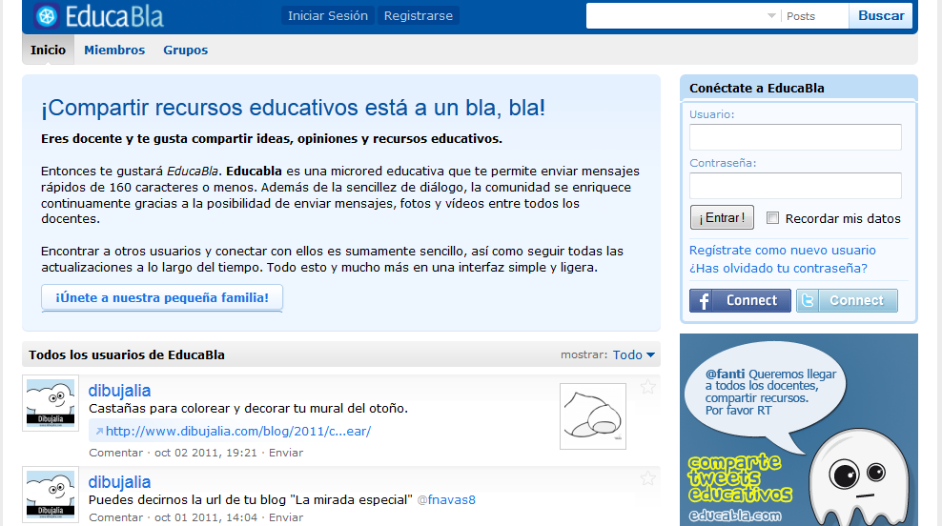Image resolution: width=942 pixels, height=526 pixels.
Task: Open the chestnut coloring image thumbnail
Action: click(x=593, y=416)
